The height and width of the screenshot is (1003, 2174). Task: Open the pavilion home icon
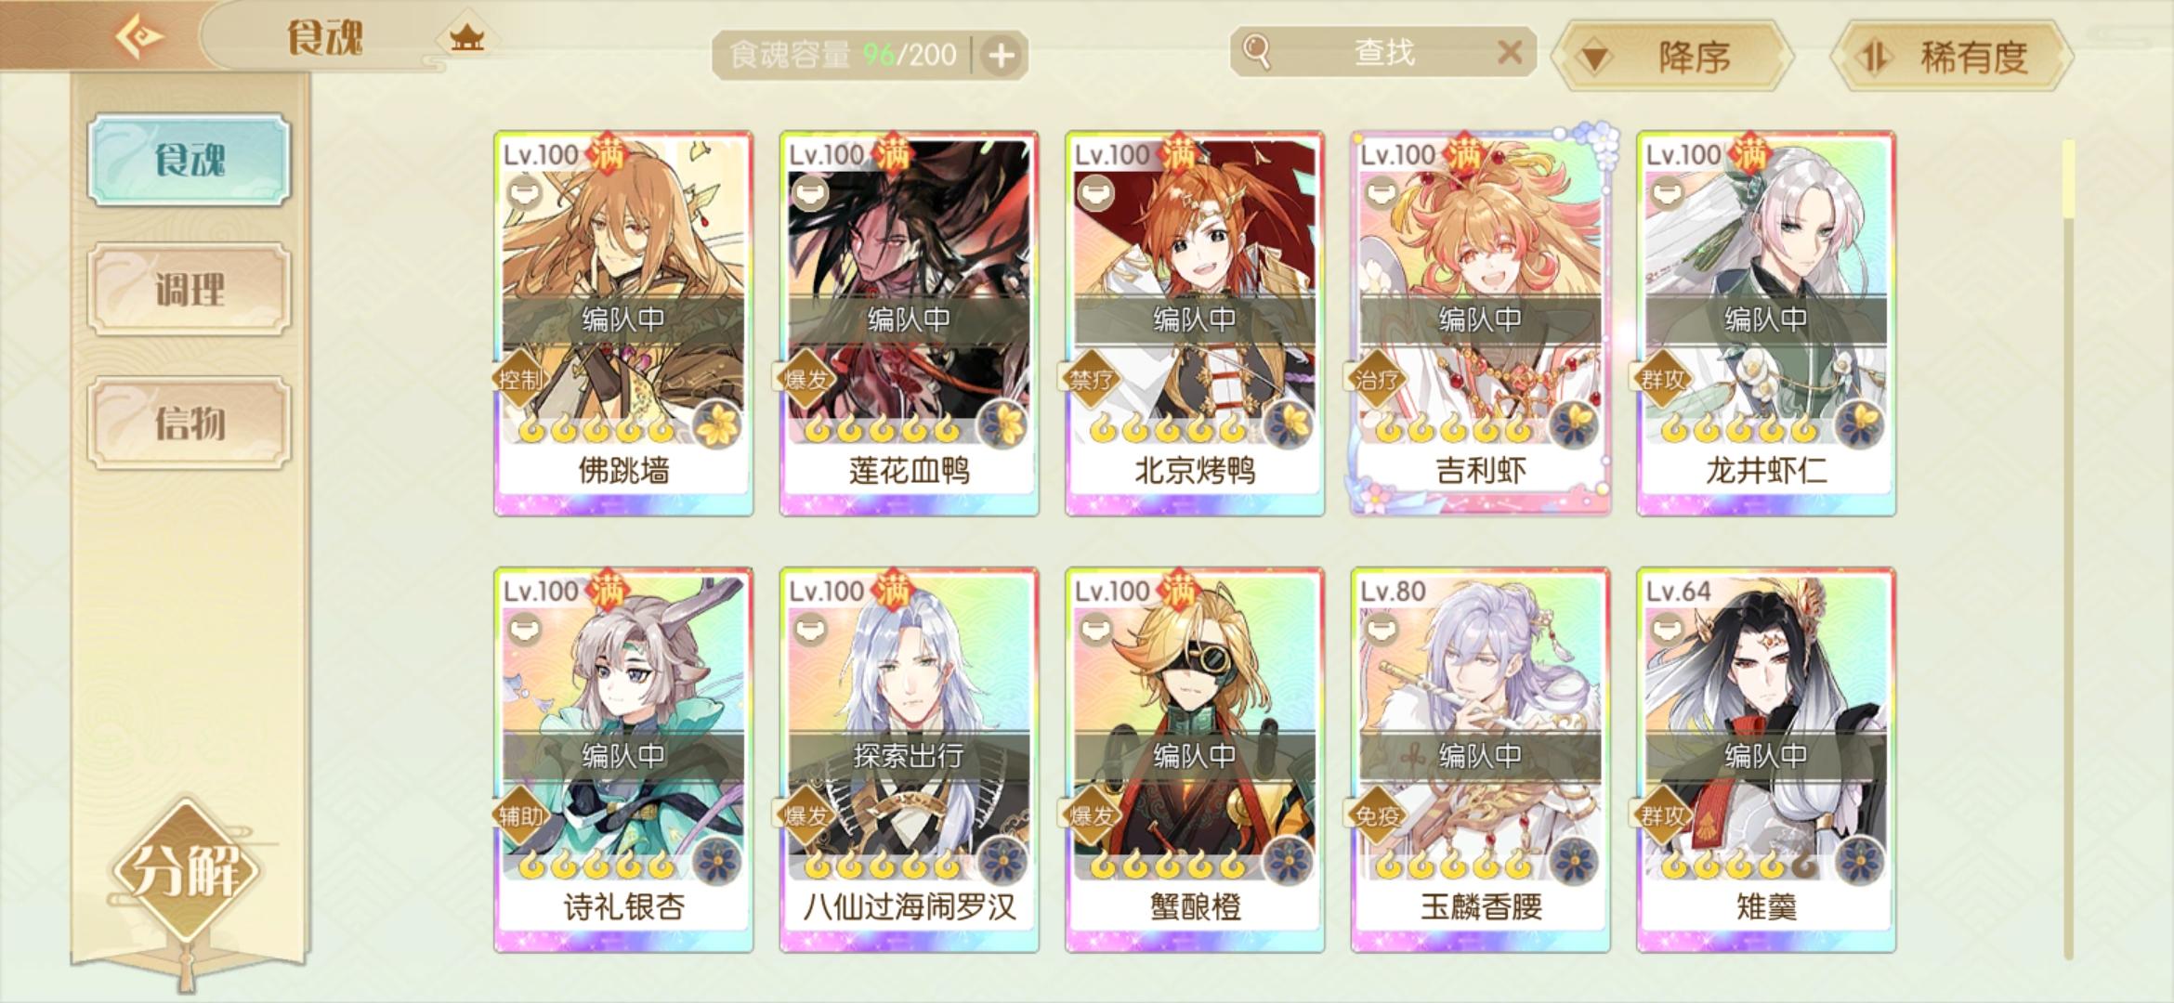coord(467,37)
